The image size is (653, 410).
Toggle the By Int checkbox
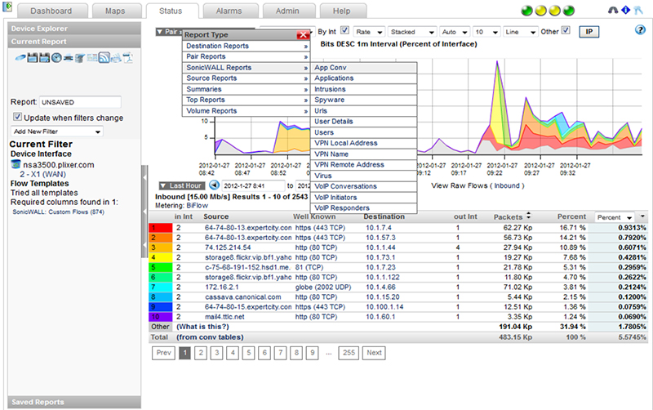click(x=344, y=30)
